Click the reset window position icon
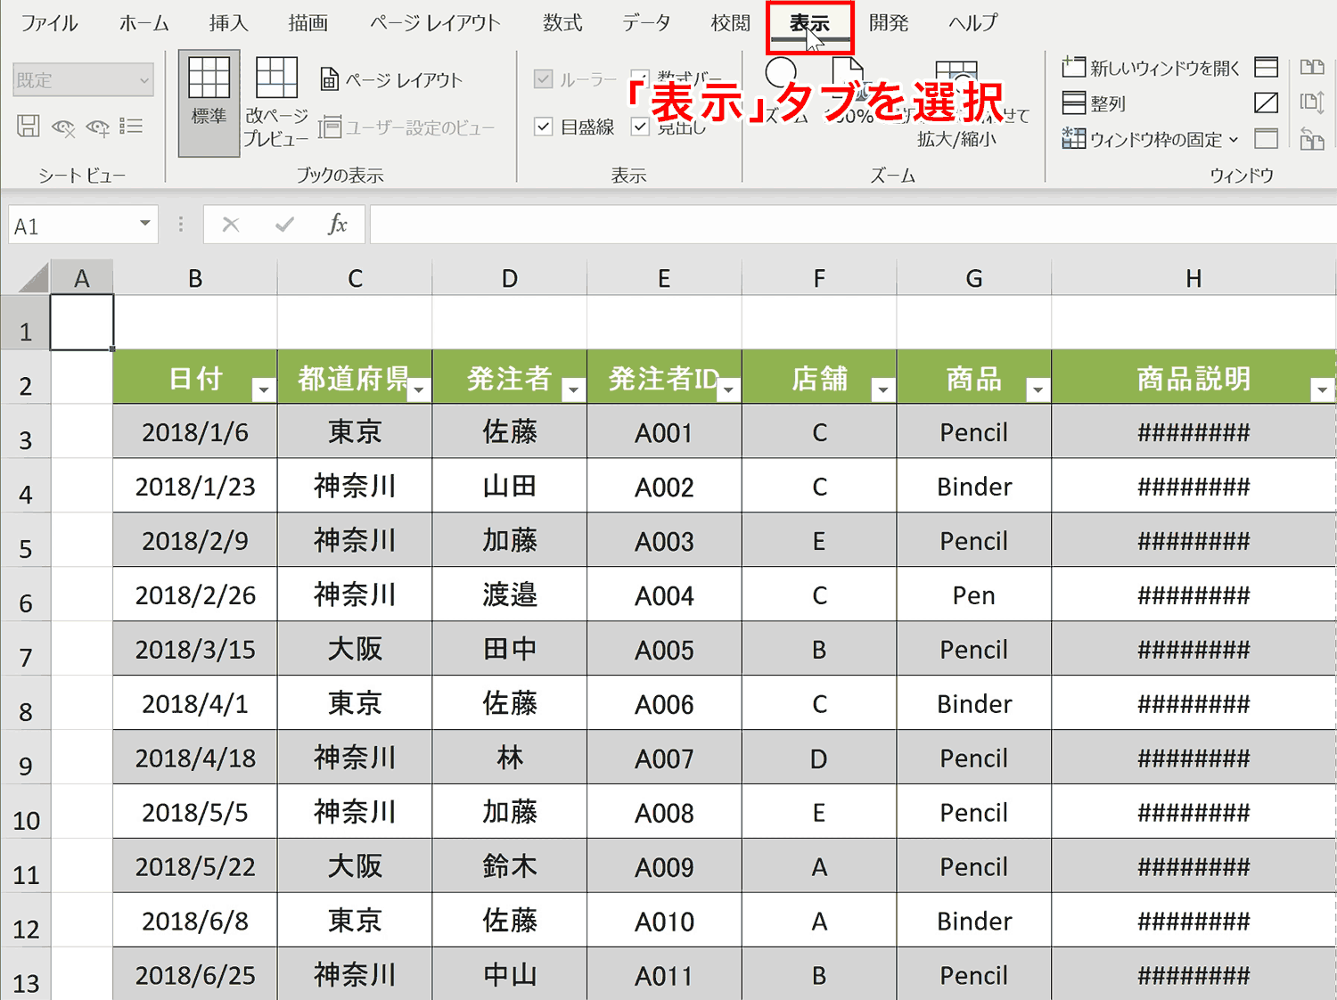 click(x=1312, y=138)
